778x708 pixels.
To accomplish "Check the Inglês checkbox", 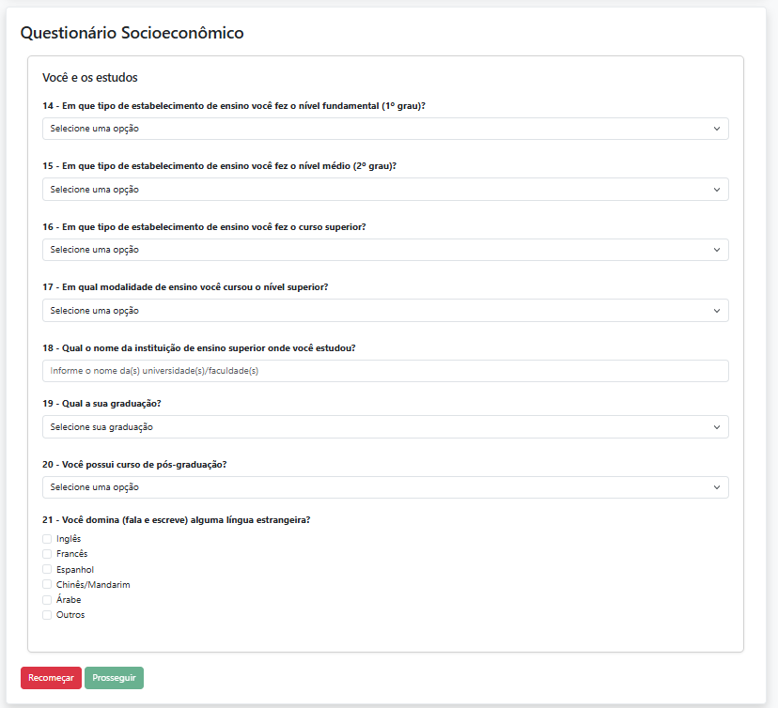I will 47,539.
